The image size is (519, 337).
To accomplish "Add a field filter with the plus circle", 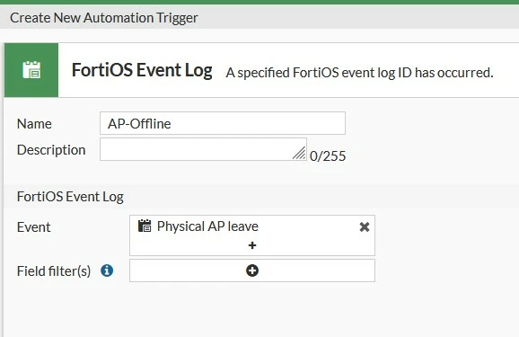I will (252, 270).
